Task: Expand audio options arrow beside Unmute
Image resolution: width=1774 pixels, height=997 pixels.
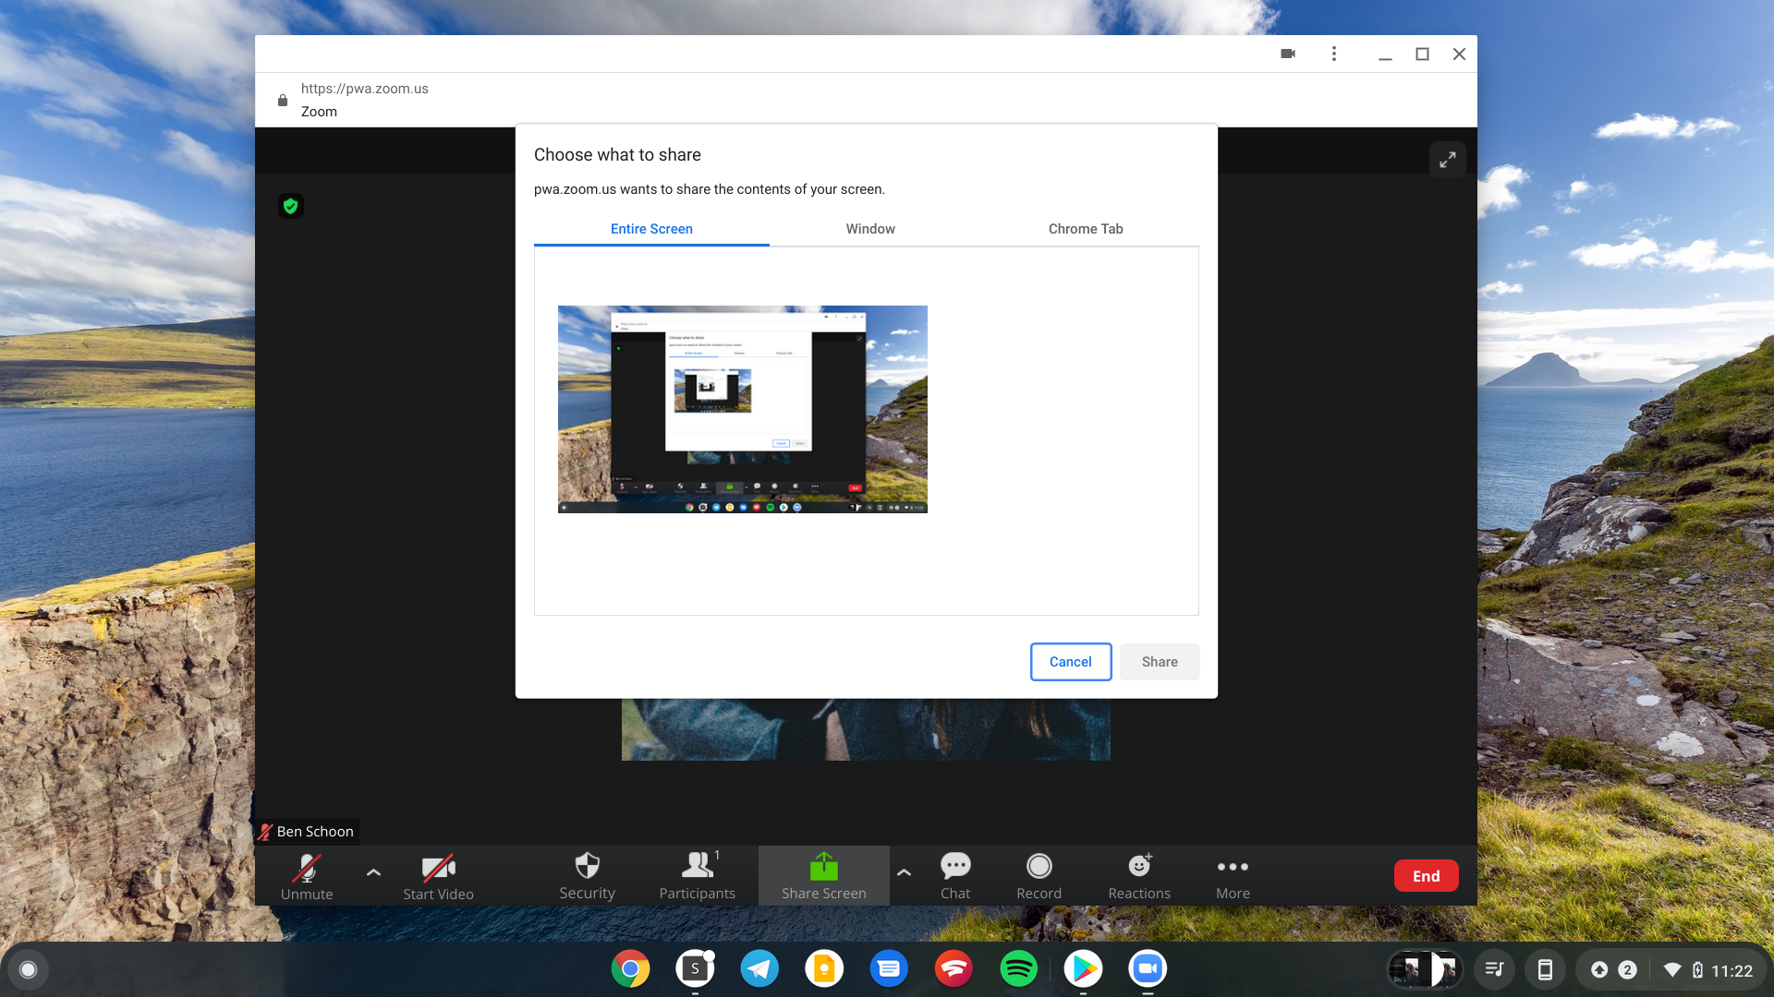Action: (373, 871)
